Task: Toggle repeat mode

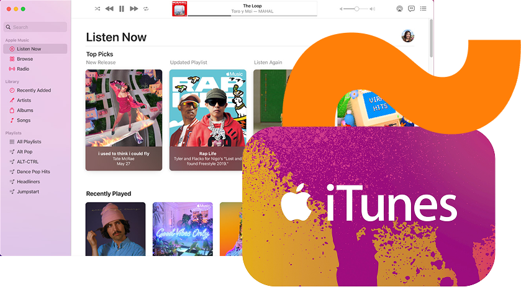Action: click(146, 9)
